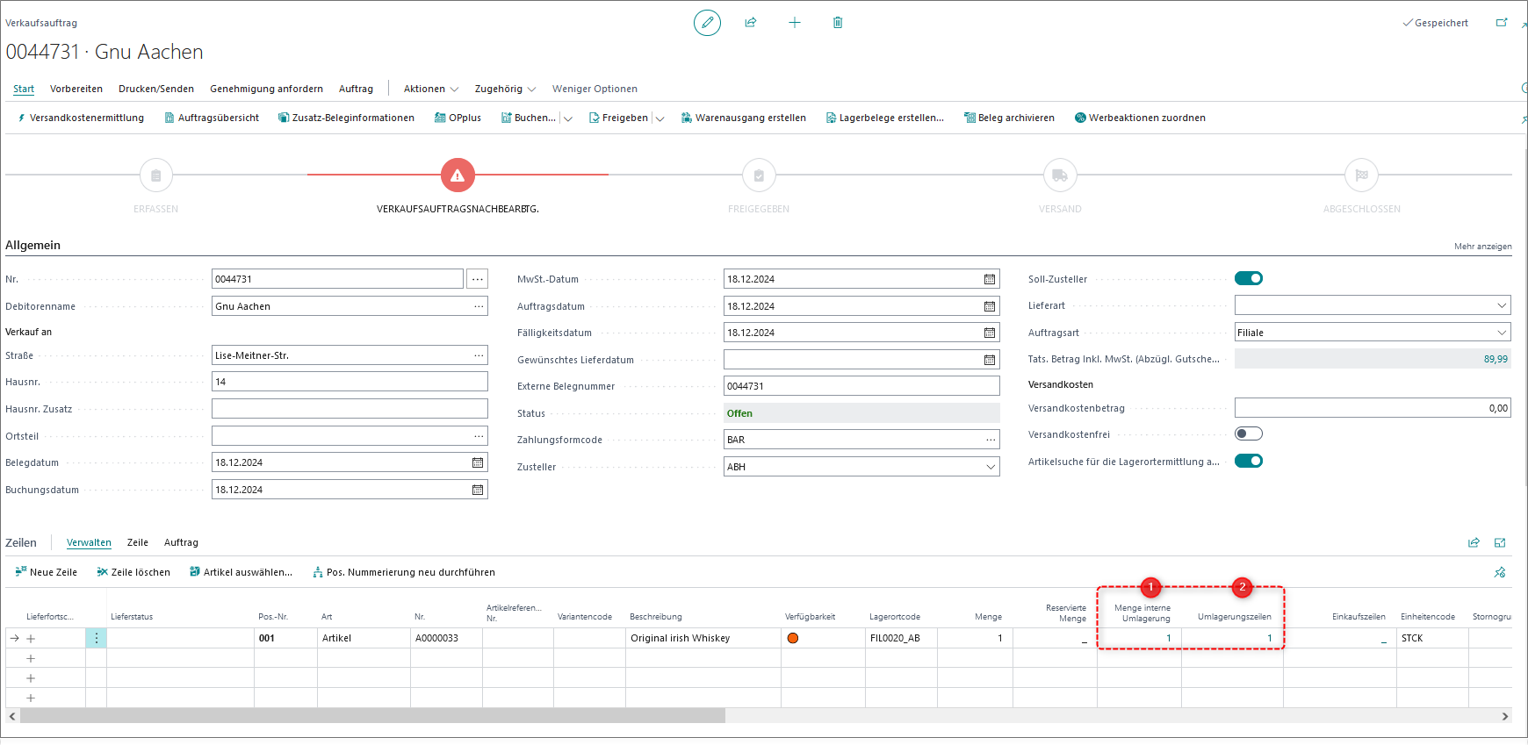Click the OPplus action
Viewport: 1528px width, 745px height.
458,118
